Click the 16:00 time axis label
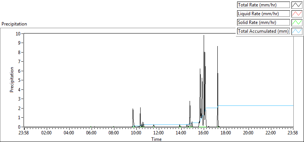304x142 pixels. [x=203, y=133]
